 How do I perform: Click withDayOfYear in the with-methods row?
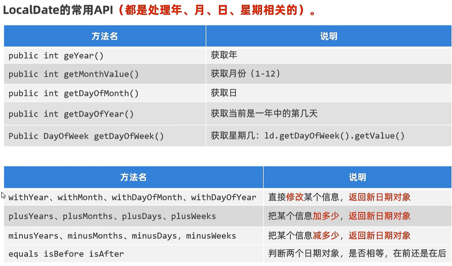(224, 197)
